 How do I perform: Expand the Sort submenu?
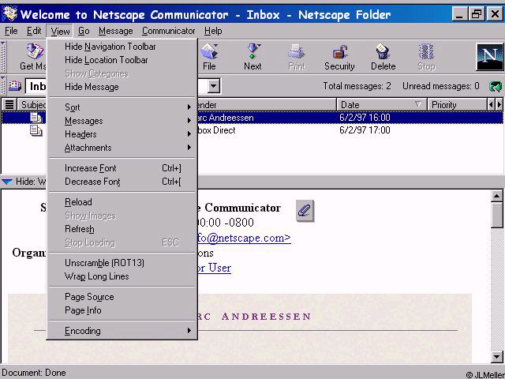click(x=122, y=107)
